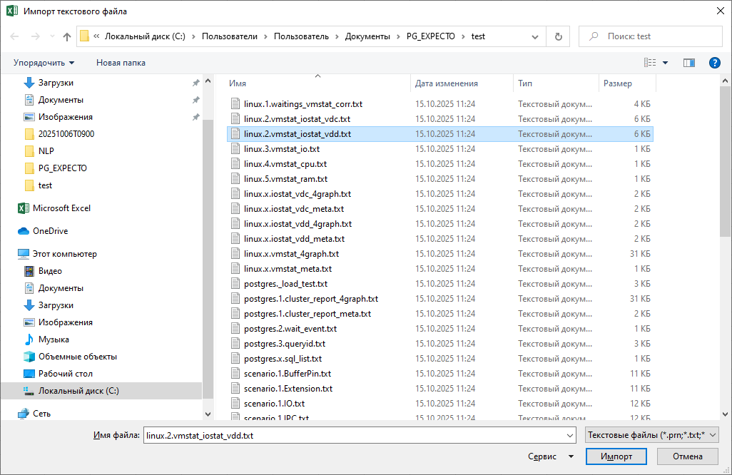The height and width of the screenshot is (475, 732).
Task: Select file linux.1.waitings_vmstat_corr.txt
Action: click(x=303, y=104)
